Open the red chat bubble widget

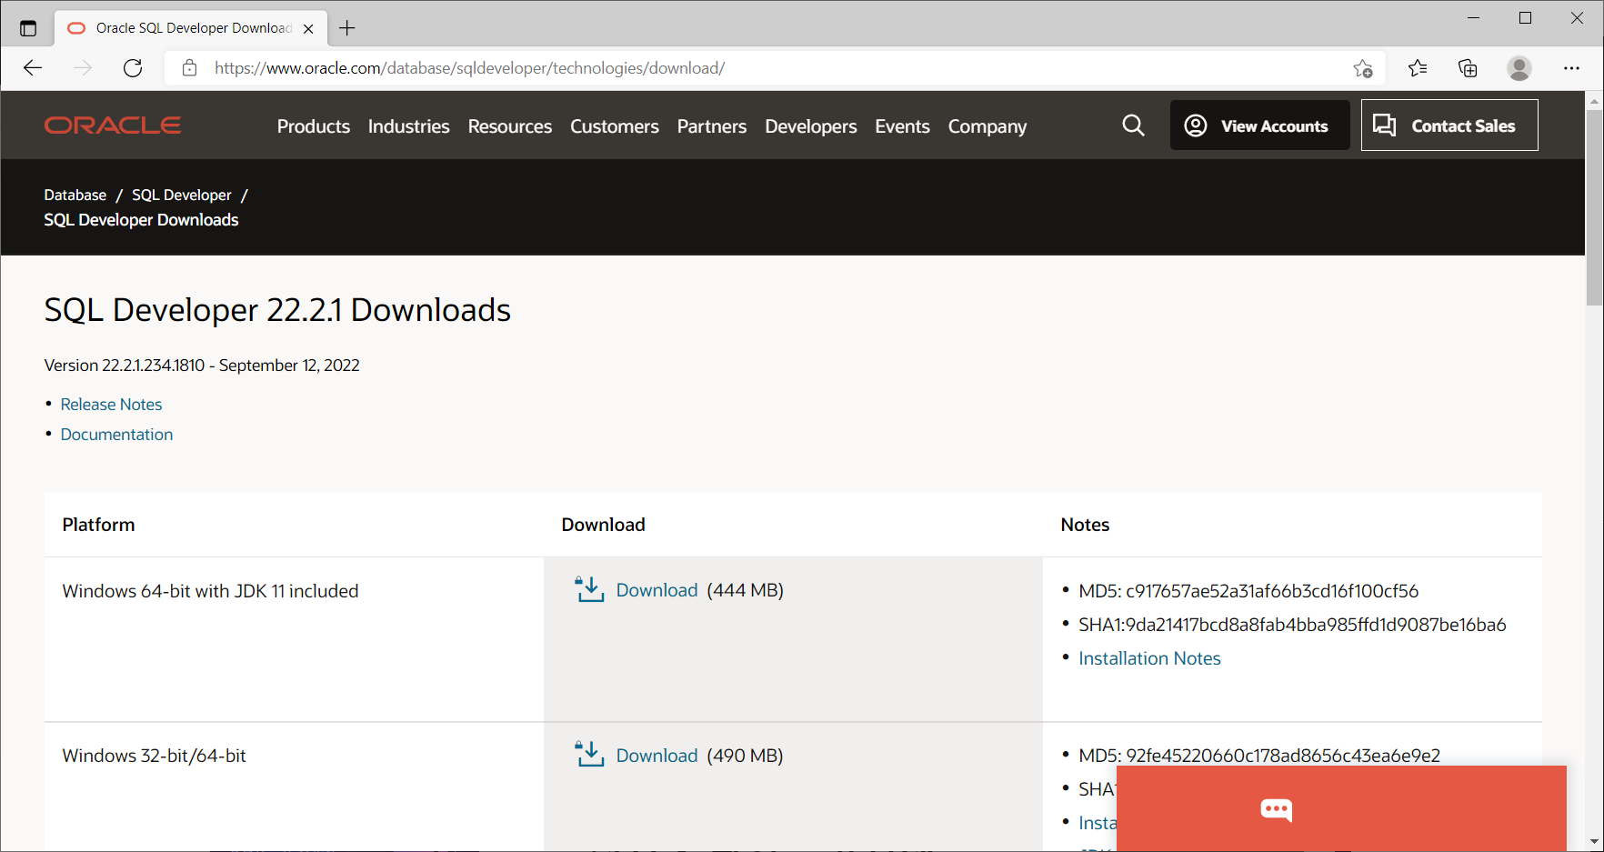coord(1341,808)
